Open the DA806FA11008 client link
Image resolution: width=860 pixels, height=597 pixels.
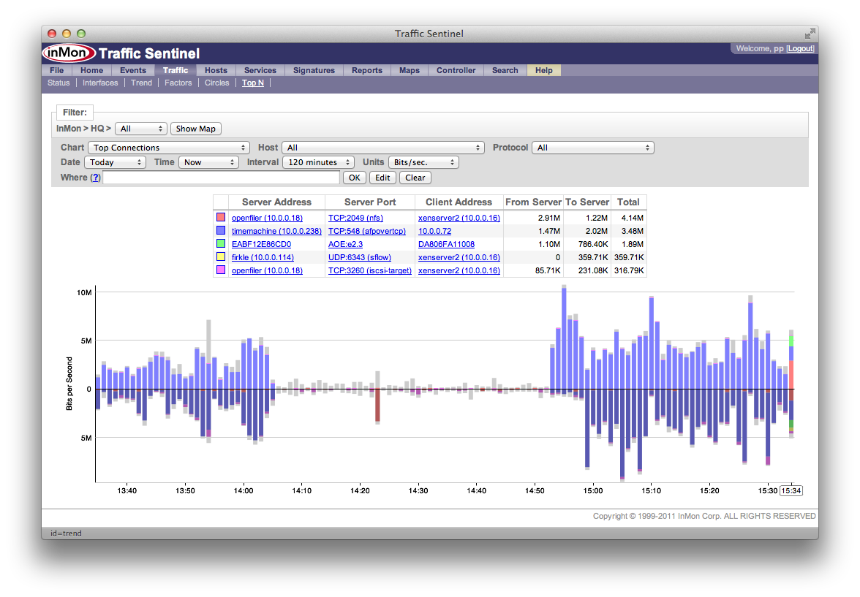tap(446, 244)
